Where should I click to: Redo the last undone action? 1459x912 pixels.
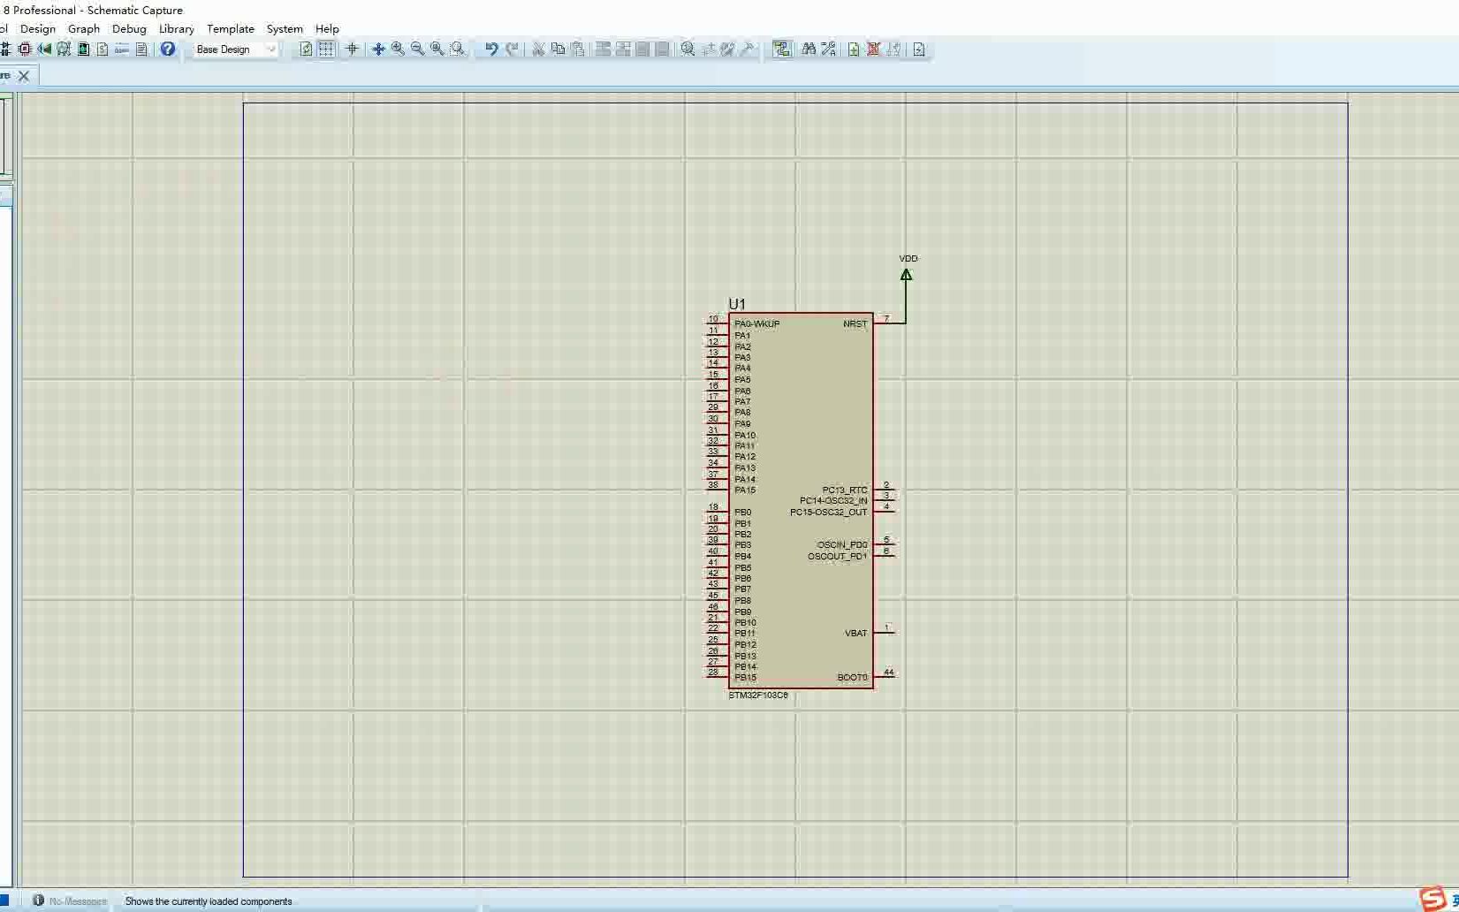pyautogui.click(x=513, y=49)
